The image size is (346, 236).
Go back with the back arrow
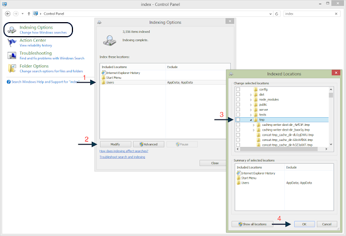8,14
